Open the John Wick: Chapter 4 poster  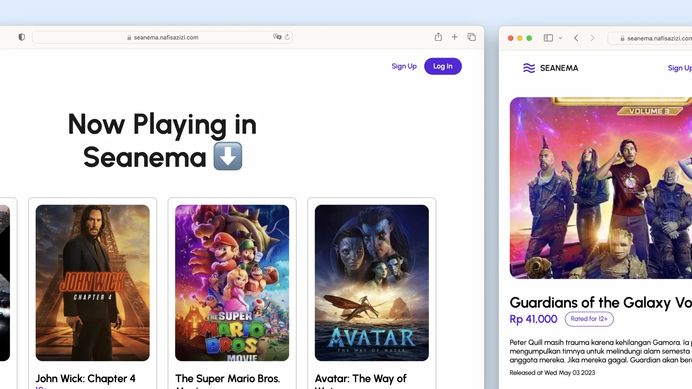click(93, 283)
